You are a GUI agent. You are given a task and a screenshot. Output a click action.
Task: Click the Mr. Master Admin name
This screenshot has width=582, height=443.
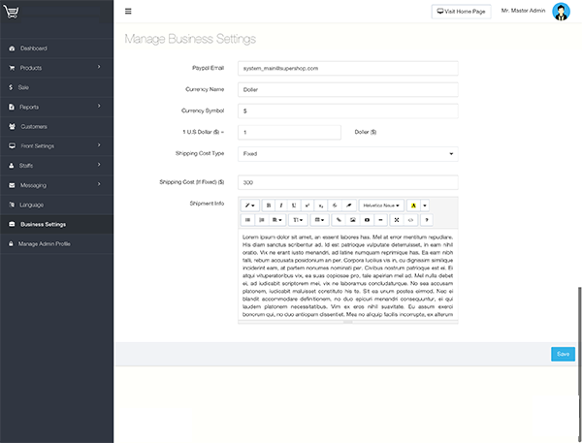pos(523,11)
